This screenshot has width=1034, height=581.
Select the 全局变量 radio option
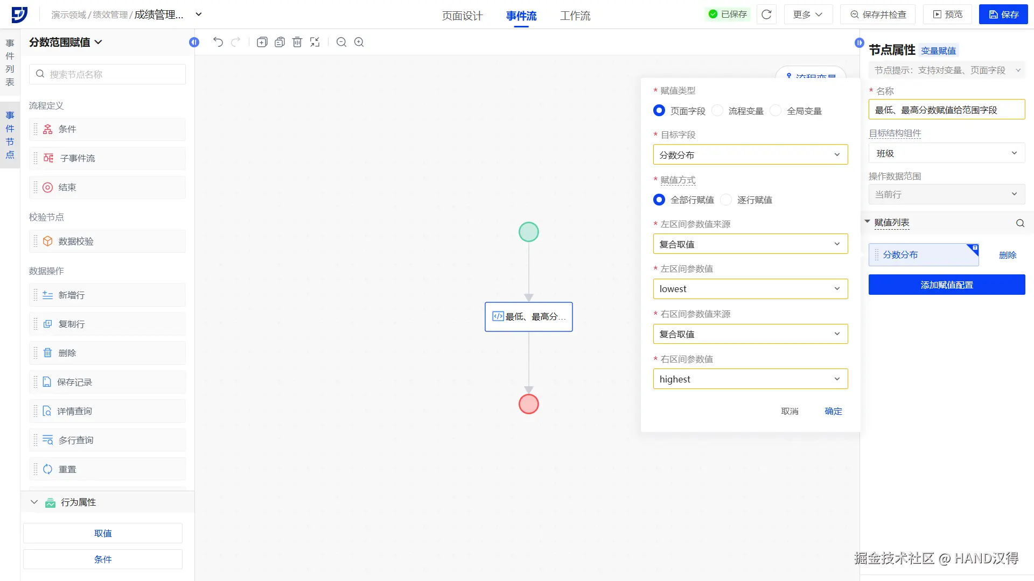[x=775, y=111]
